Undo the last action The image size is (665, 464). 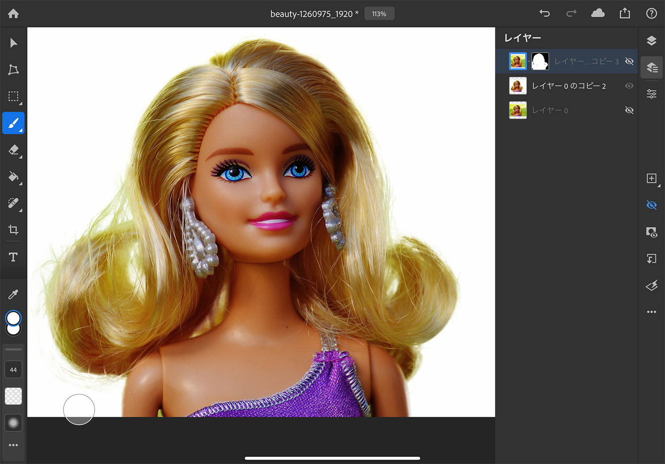pos(544,13)
